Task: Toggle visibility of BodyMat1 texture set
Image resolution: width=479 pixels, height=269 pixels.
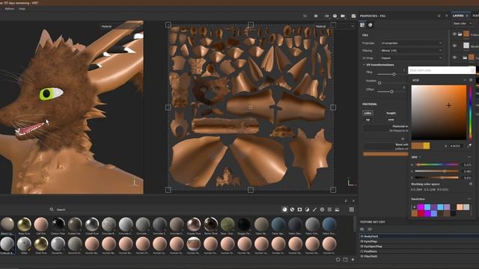Action: (x=362, y=236)
